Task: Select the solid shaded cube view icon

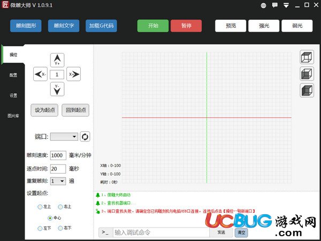Action: point(307,90)
